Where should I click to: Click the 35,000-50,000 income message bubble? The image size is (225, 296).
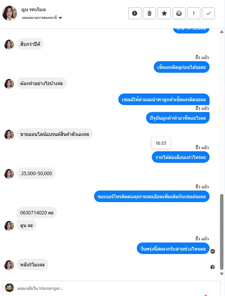coord(36,173)
